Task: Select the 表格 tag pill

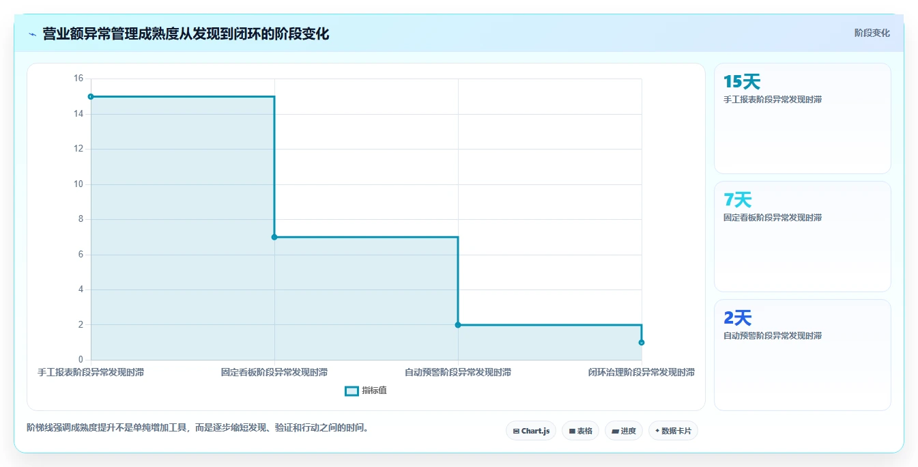Action: [580, 431]
